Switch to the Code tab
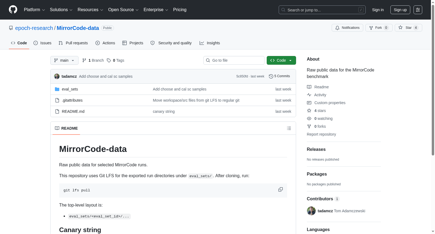The height and width of the screenshot is (234, 435). [x=19, y=43]
